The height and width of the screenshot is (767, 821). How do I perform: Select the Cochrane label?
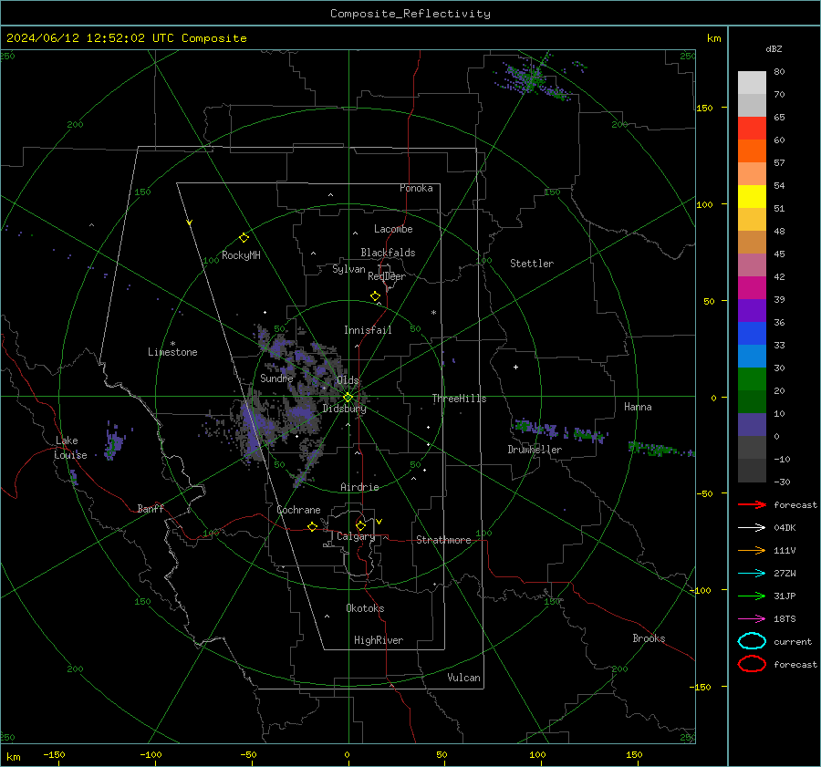[x=298, y=510]
